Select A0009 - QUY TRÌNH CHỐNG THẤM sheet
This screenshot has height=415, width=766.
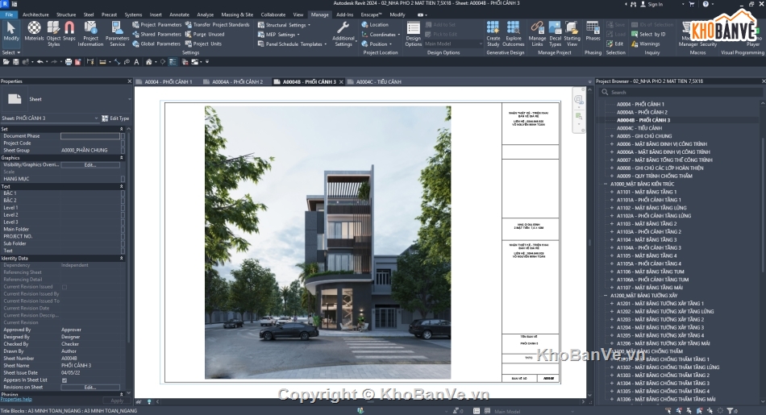(654, 176)
